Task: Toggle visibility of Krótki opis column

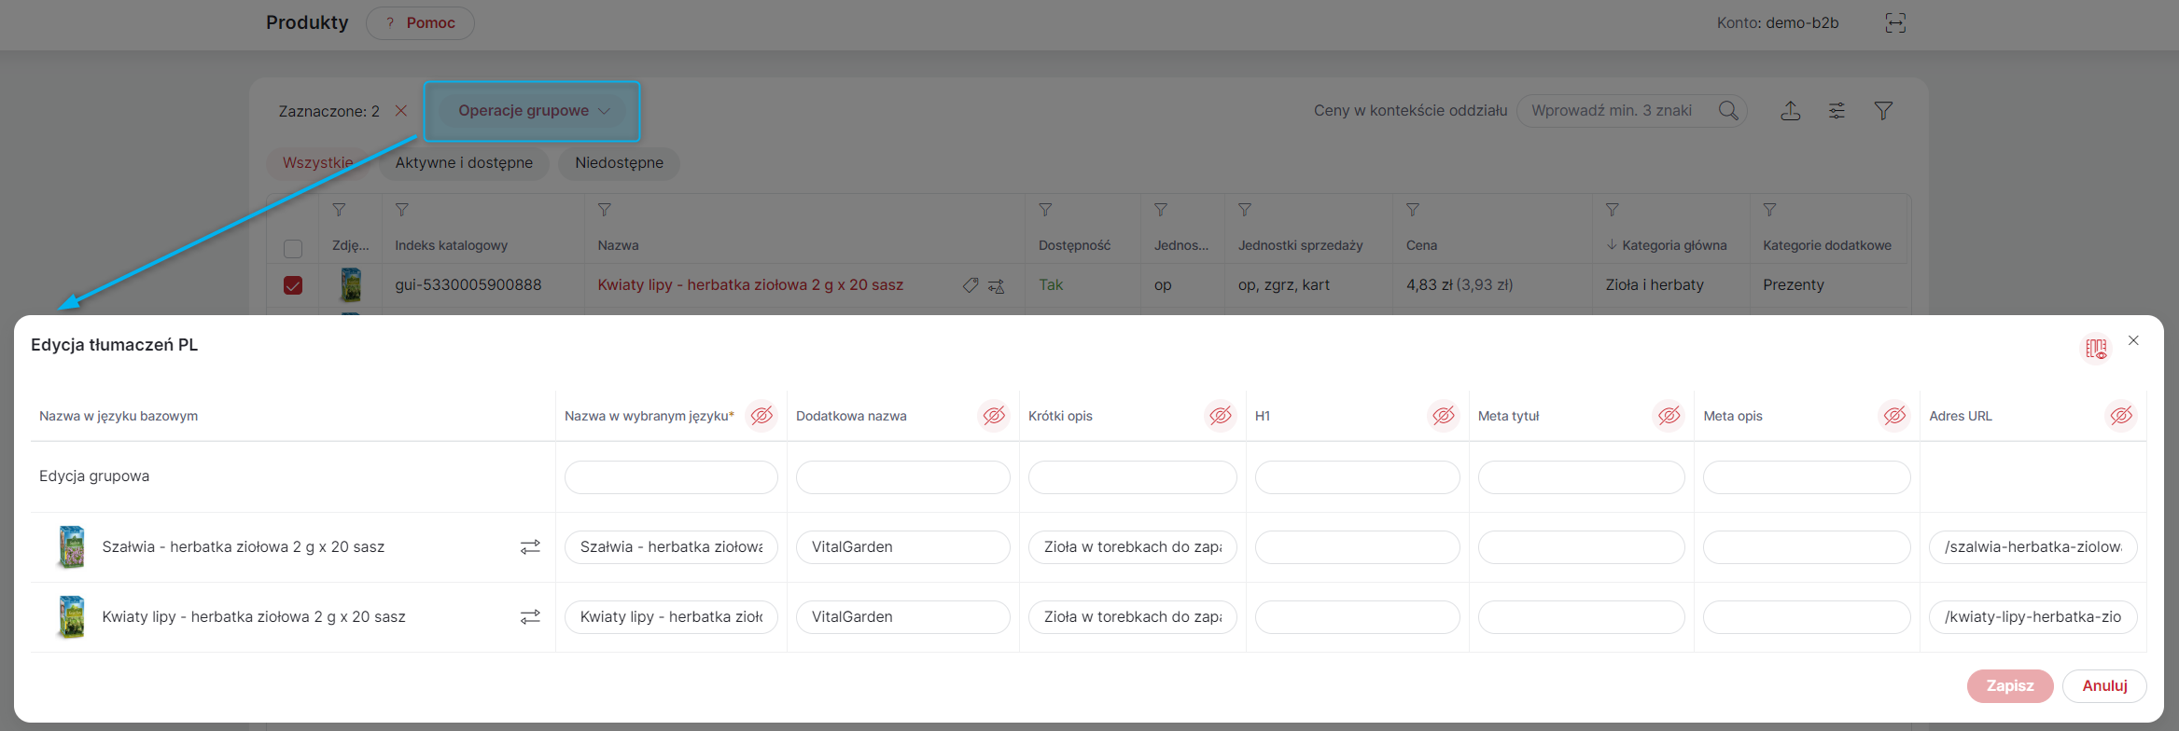Action: 1221,415
